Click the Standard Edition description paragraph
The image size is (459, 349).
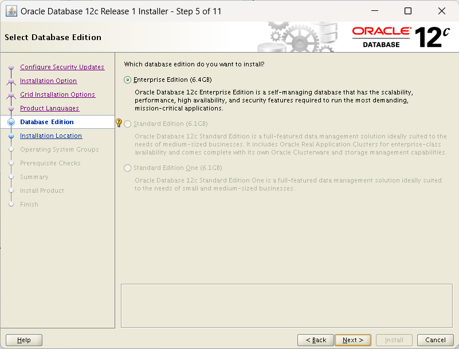pyautogui.click(x=291, y=144)
